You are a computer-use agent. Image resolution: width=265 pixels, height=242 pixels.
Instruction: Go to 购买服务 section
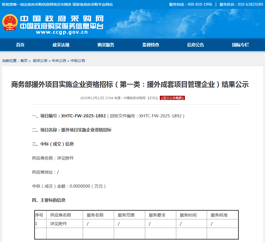coord(106,45)
